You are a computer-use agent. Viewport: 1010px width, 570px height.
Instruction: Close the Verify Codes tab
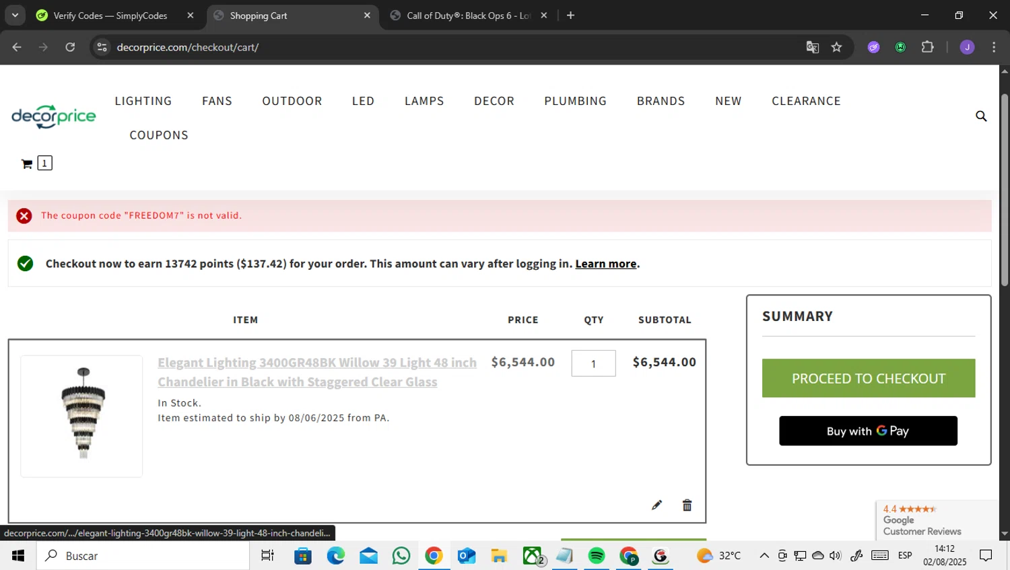tap(191, 15)
